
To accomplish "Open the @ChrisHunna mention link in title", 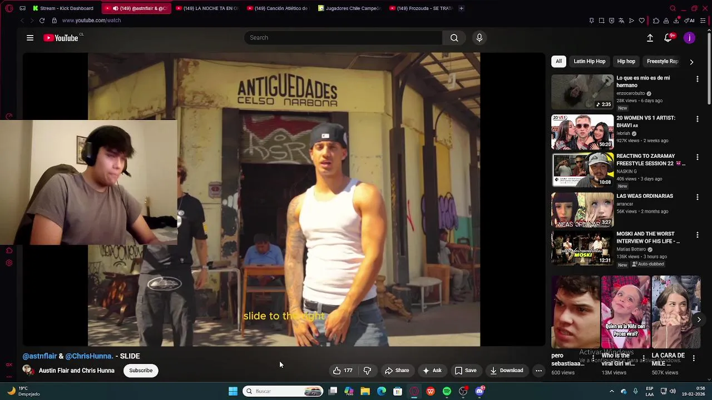I will pos(89,356).
